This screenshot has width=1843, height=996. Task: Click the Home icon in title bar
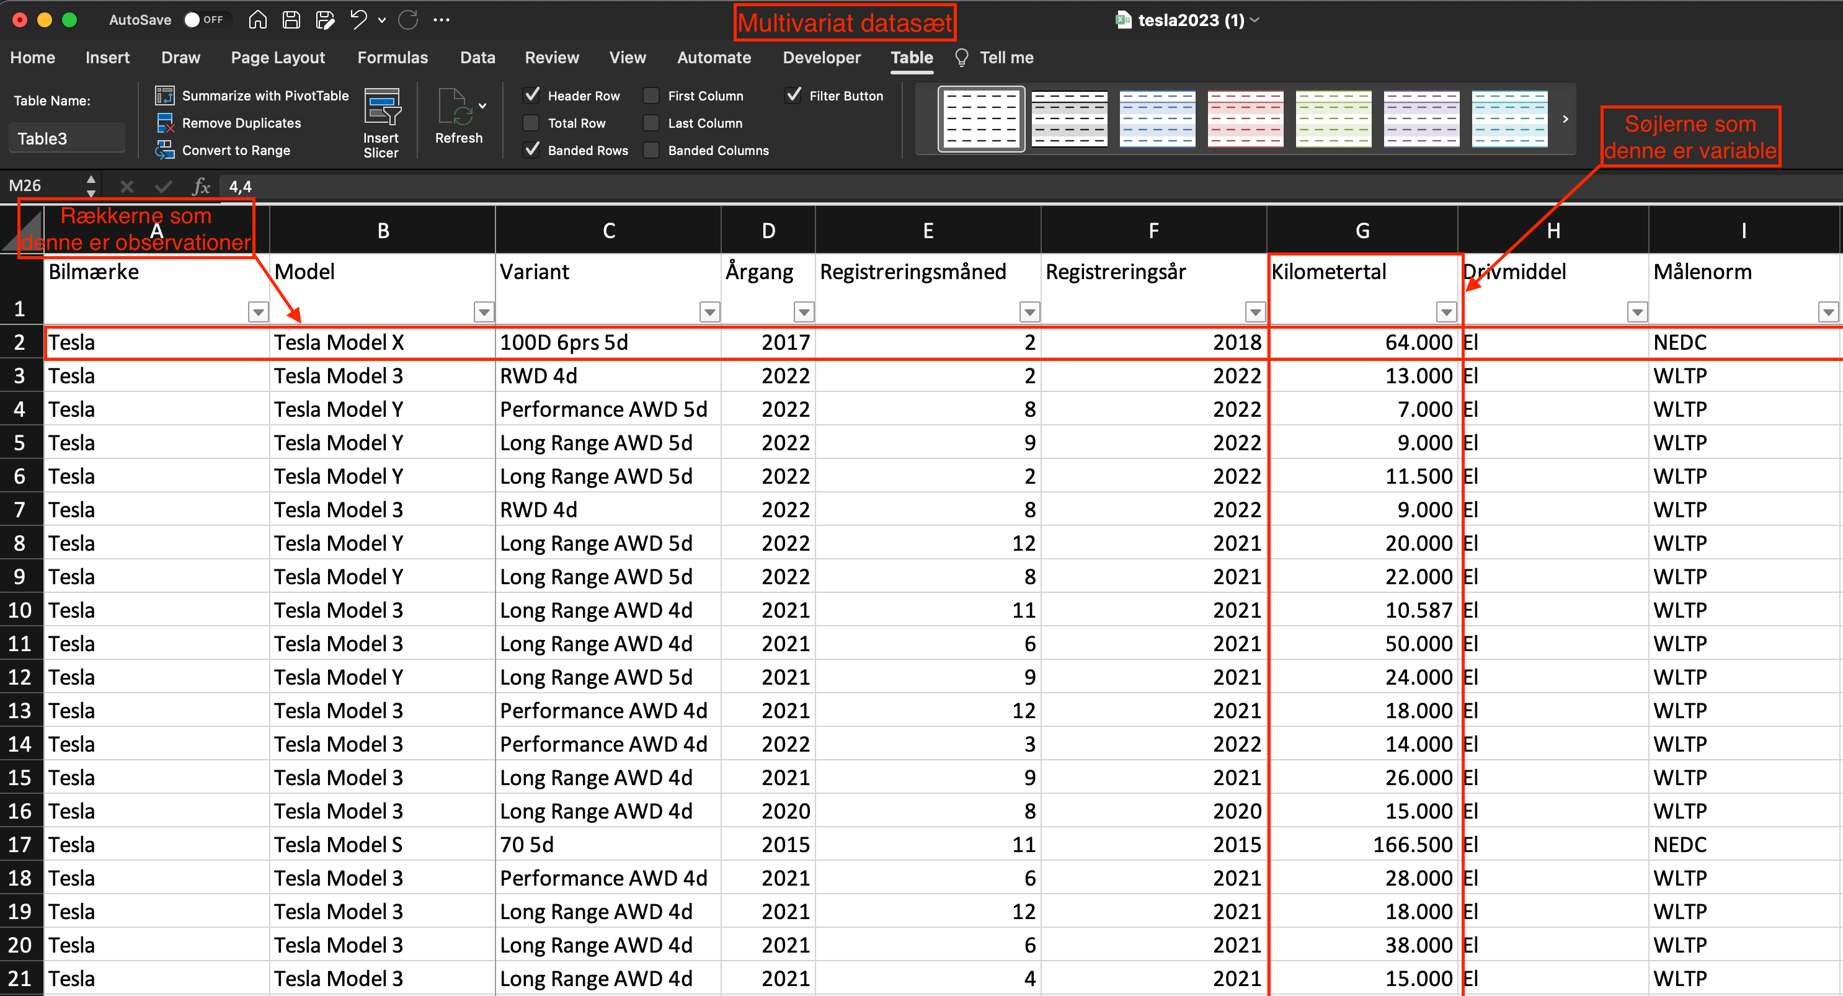click(257, 20)
